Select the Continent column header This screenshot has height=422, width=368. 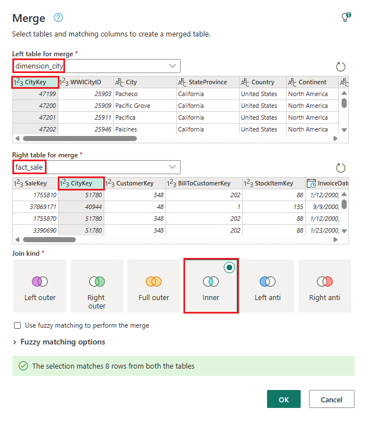pos(312,82)
